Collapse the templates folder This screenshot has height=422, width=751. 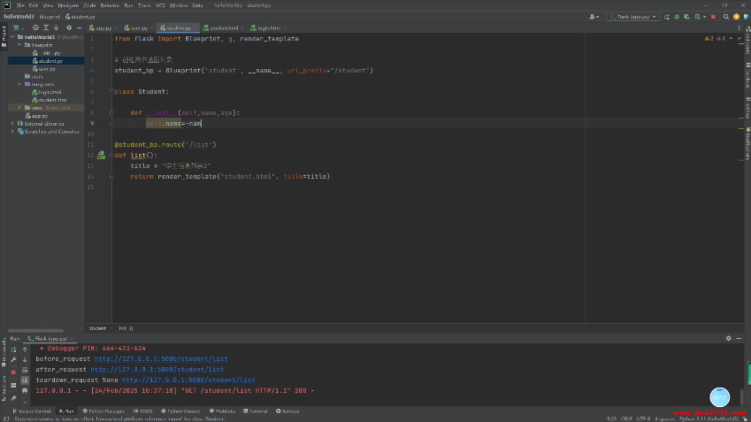click(19, 84)
